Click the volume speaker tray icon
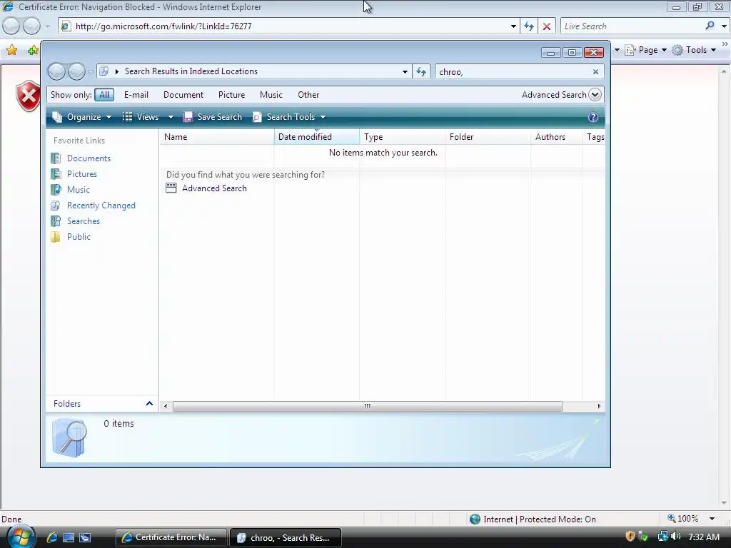 675,537
